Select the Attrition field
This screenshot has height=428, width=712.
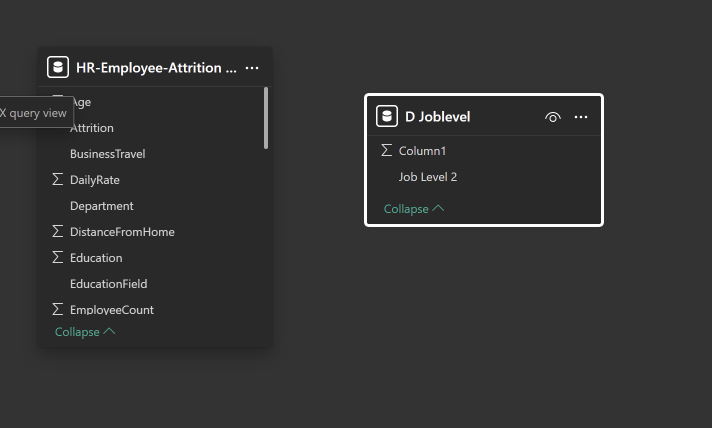click(92, 128)
